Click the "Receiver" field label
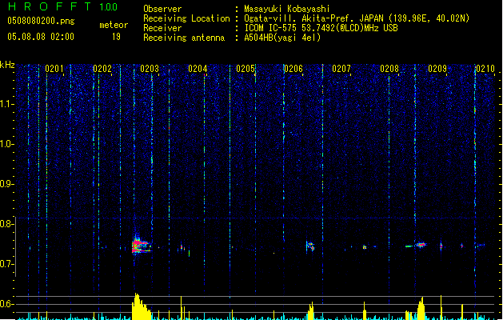 click(162, 28)
